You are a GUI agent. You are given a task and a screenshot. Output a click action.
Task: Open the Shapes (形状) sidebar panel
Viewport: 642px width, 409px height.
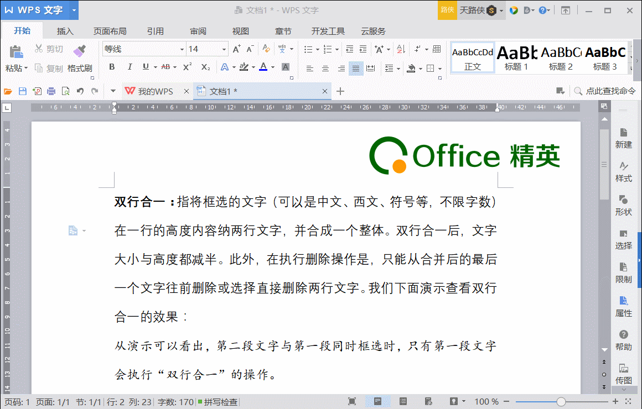click(624, 205)
